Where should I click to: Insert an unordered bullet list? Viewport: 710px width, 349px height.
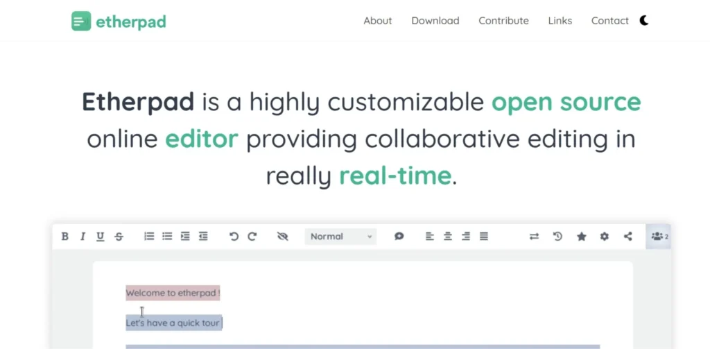167,236
